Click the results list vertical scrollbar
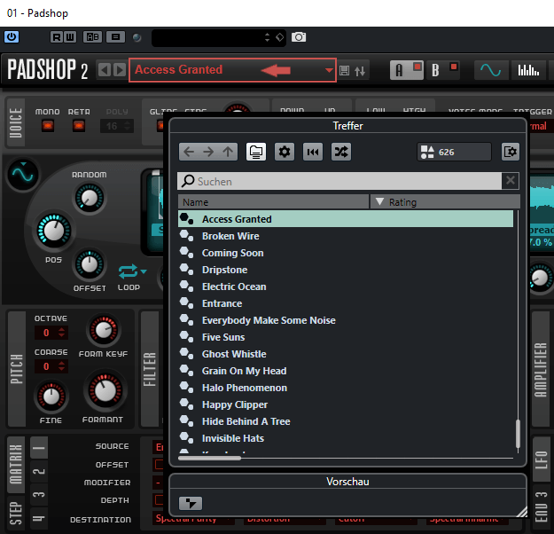 tap(518, 434)
